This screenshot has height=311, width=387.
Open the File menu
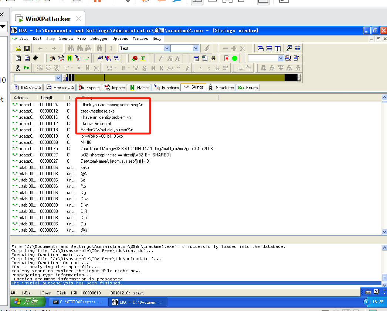pos(24,38)
